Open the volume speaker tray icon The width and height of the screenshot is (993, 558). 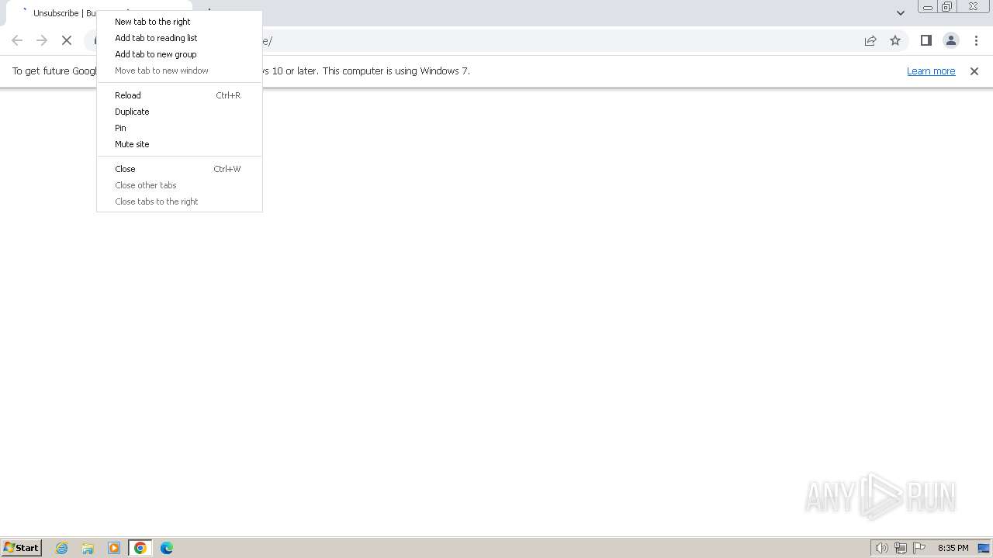tap(881, 548)
